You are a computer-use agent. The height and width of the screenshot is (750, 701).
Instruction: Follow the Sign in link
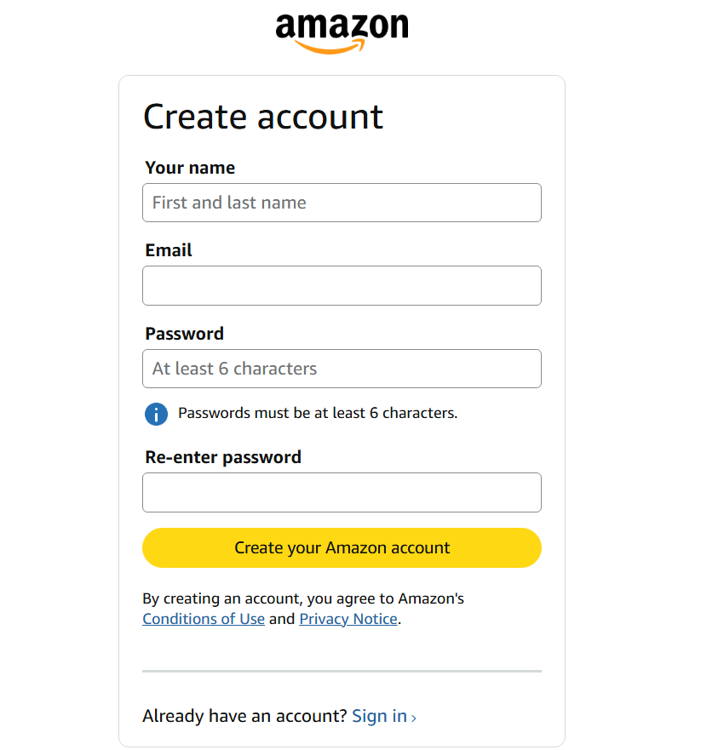coord(379,716)
